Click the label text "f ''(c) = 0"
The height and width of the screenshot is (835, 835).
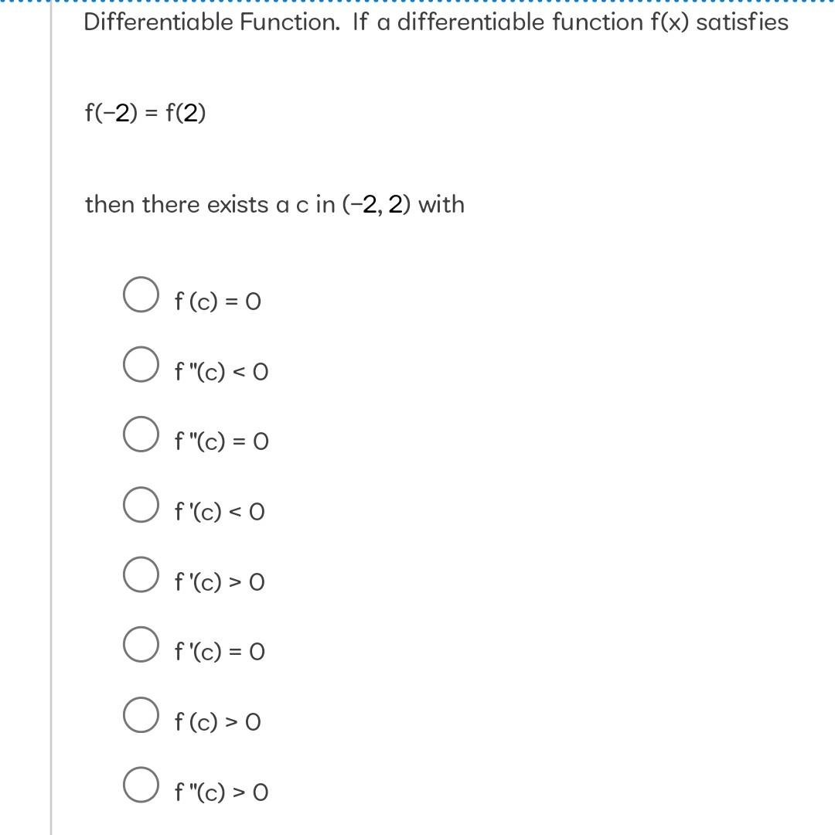click(222, 441)
